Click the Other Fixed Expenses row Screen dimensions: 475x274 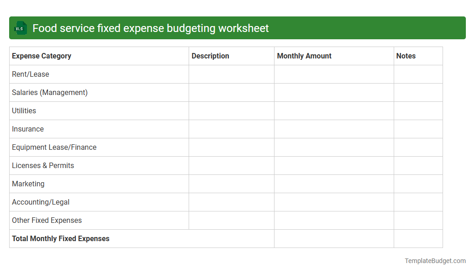point(47,220)
